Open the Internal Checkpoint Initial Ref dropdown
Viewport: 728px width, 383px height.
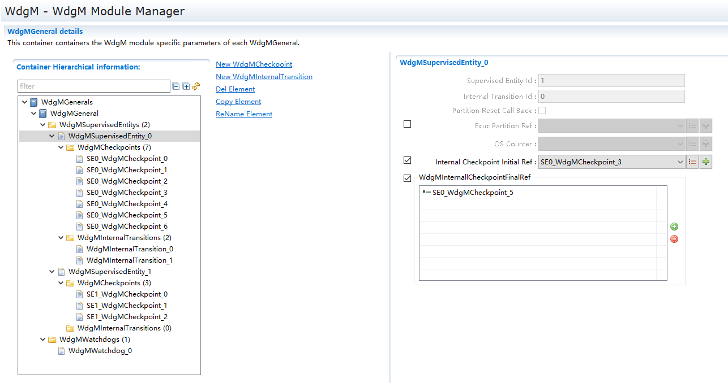[680, 162]
